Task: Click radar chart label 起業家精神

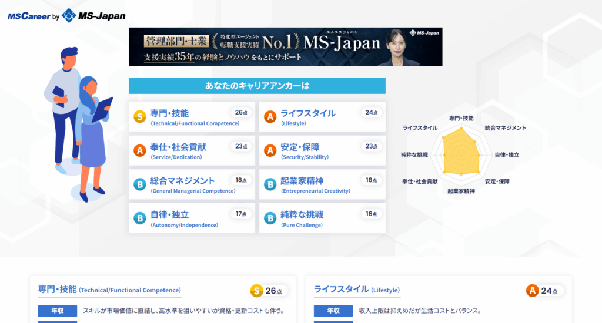Action: 461,191
